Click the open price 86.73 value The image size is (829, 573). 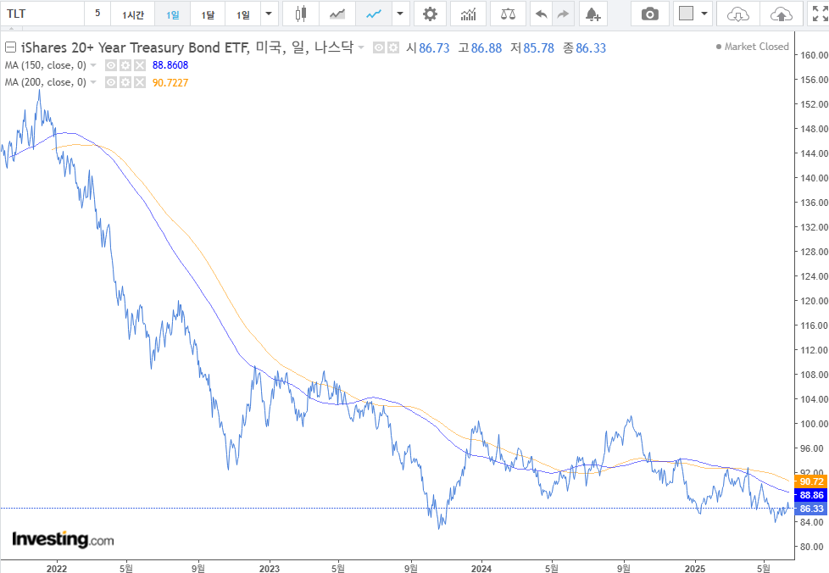point(434,48)
